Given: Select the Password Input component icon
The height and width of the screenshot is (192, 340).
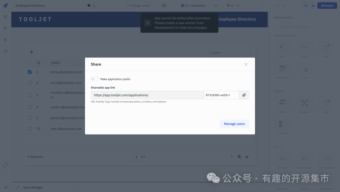Looking at the screenshot, I should click(x=327, y=159).
